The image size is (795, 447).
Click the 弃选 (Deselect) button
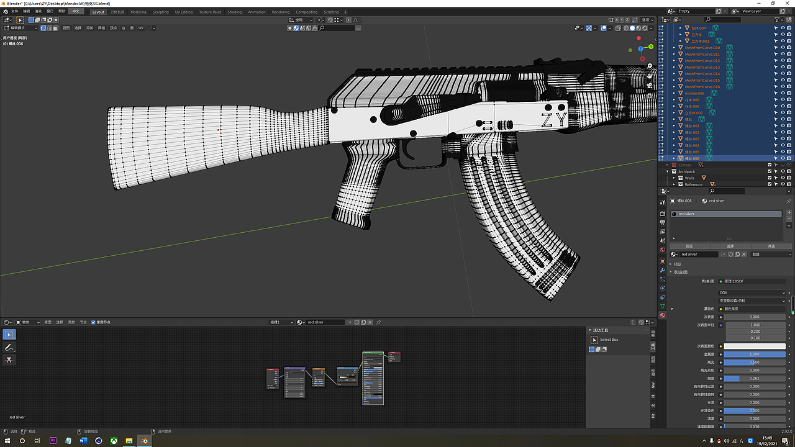[772, 246]
